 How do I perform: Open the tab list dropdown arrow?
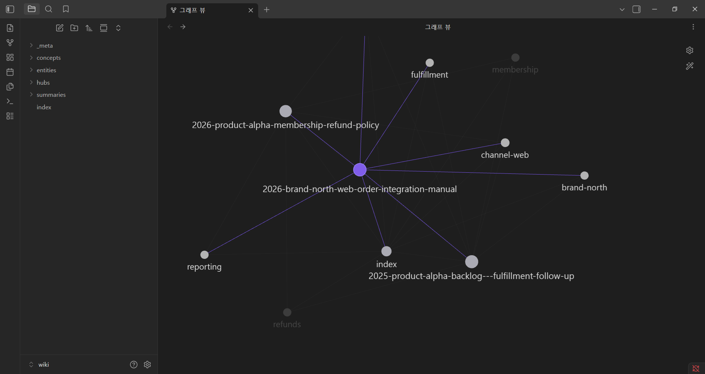622,10
